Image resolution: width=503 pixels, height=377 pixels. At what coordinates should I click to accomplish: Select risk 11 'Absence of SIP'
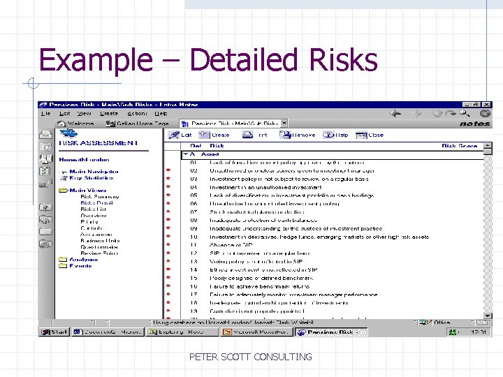coord(231,245)
